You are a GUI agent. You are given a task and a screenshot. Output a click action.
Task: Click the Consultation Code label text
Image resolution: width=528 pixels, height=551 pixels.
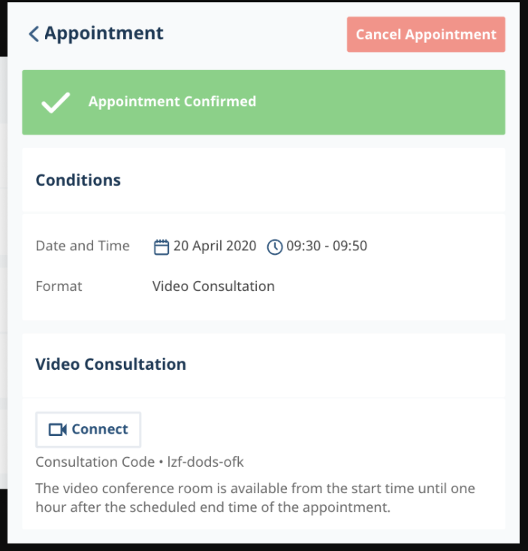pyautogui.click(x=95, y=462)
